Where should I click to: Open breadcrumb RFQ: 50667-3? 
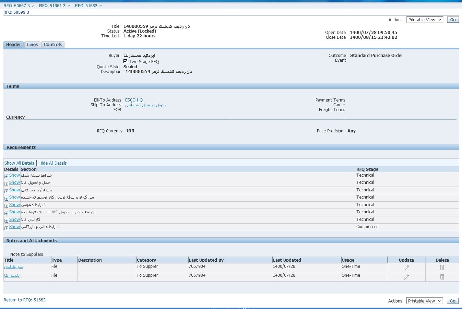point(16,6)
